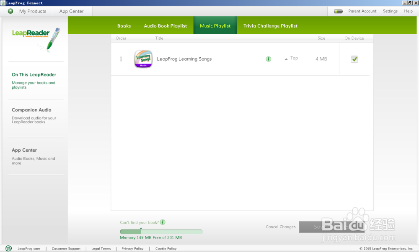Screen dimensions: 419x252
Task: Open the Help menu
Action: coord(408,11)
